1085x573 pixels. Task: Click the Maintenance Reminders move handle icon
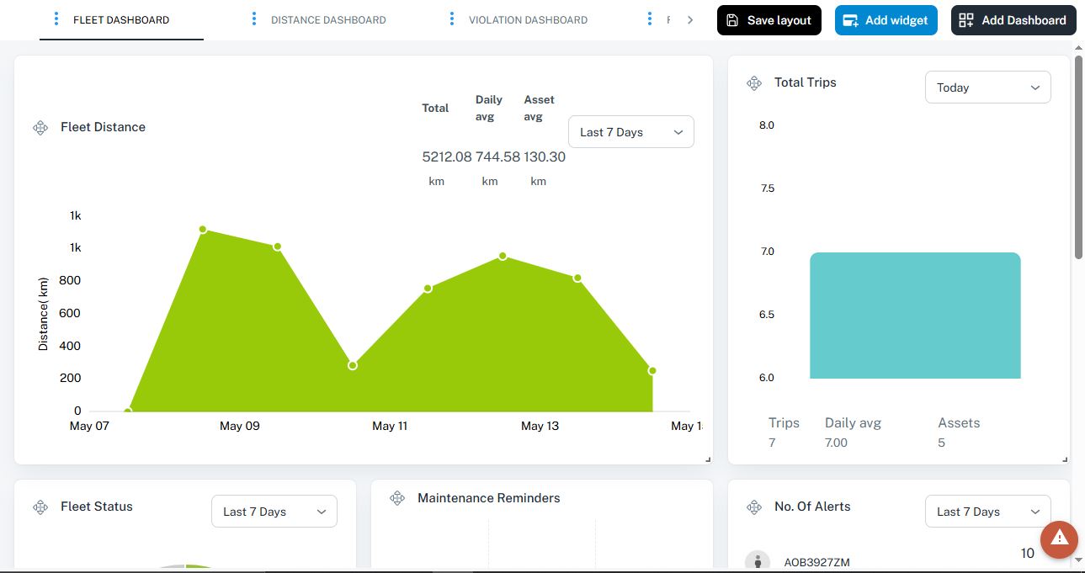click(397, 497)
